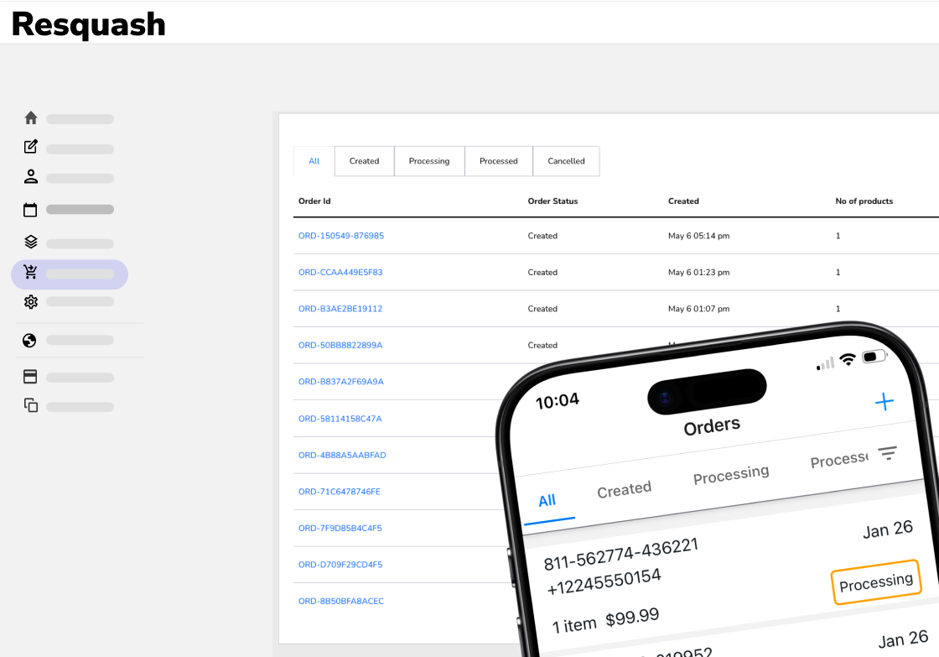Click the home icon in the sidebar
The image size is (939, 657).
pos(31,118)
